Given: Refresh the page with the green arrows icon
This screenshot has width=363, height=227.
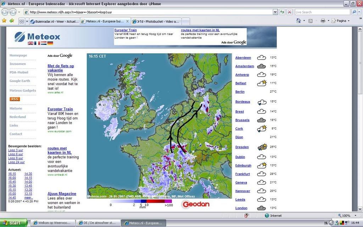Looking at the screenshot, I should (x=282, y=12).
